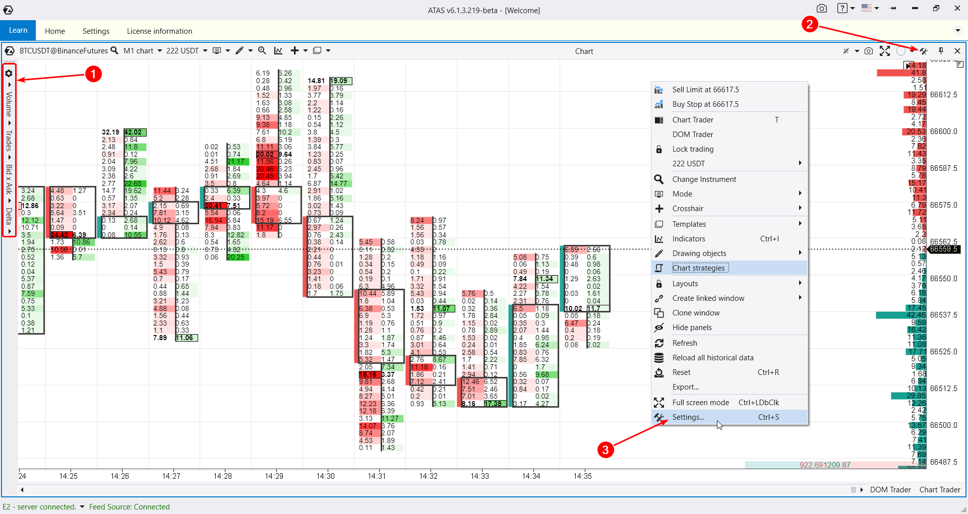Click DOM Trader button at bottom right
Viewport: 968px width, 514px height.
point(890,490)
